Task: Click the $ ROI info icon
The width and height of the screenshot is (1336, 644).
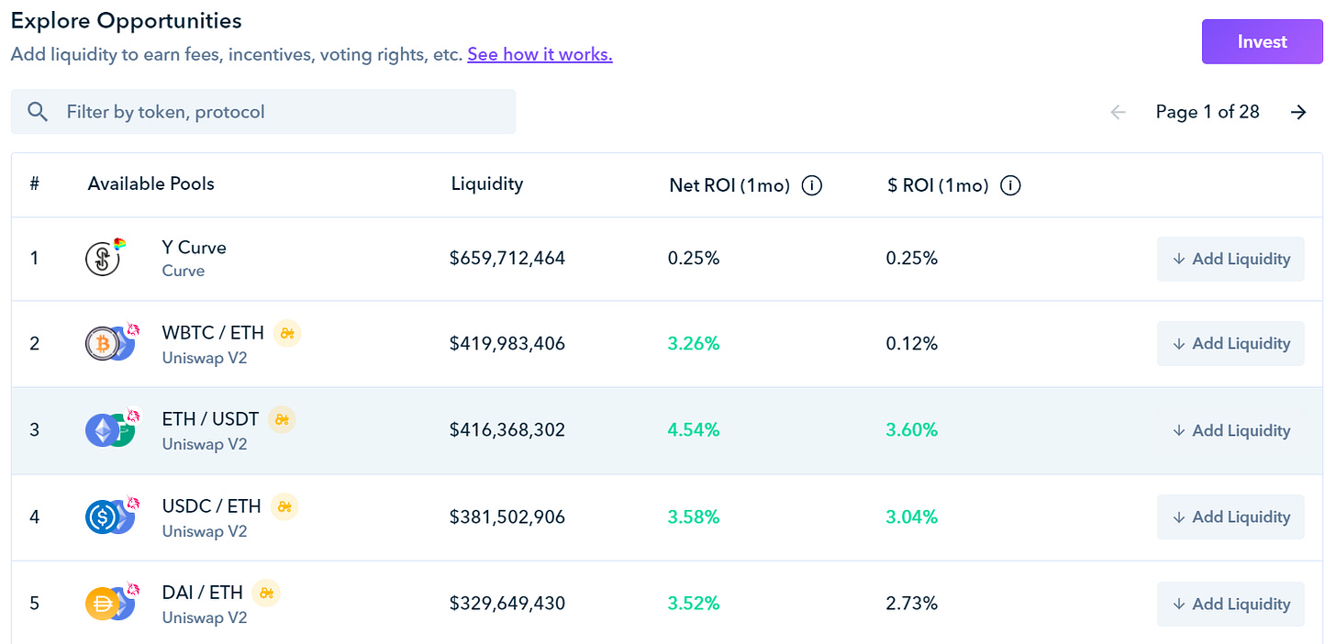Action: pos(1010,185)
